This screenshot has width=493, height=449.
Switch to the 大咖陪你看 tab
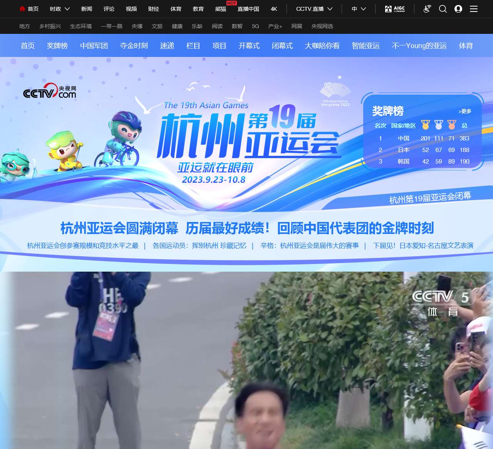tap(322, 45)
